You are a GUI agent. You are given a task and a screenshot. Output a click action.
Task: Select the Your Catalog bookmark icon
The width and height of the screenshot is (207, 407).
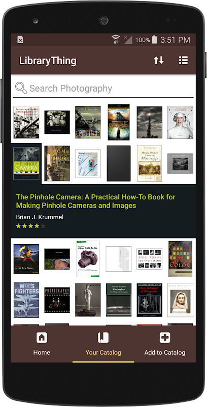coord(103,338)
